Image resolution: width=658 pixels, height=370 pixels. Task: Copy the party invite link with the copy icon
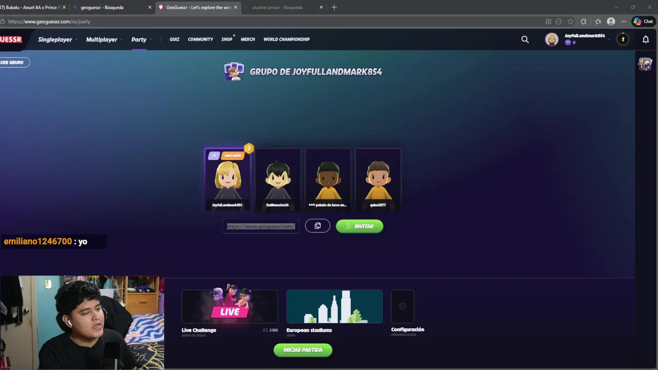coord(318,226)
